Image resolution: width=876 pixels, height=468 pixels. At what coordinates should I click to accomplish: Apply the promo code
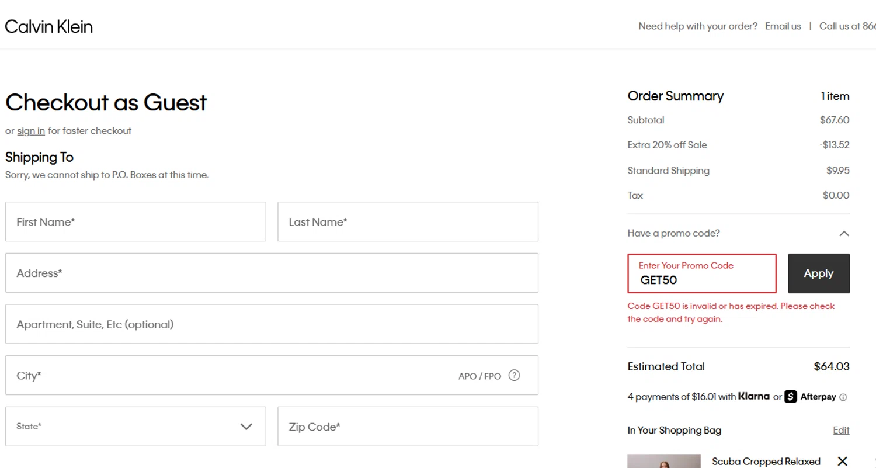point(819,273)
